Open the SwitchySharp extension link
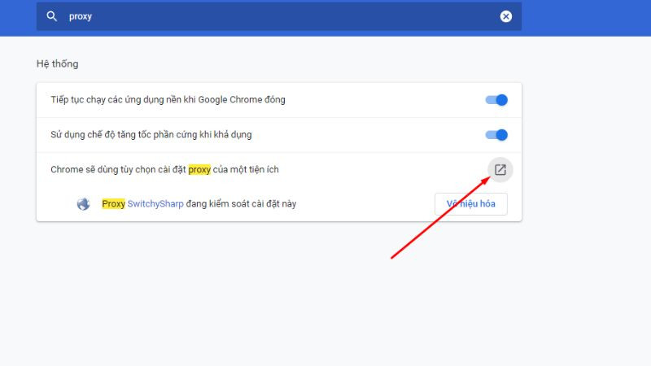 pyautogui.click(x=155, y=204)
